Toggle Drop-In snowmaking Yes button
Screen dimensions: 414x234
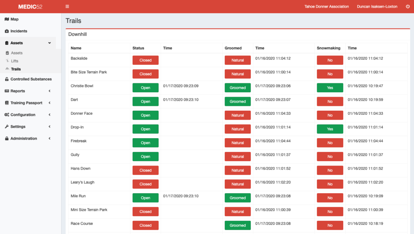tap(330, 129)
